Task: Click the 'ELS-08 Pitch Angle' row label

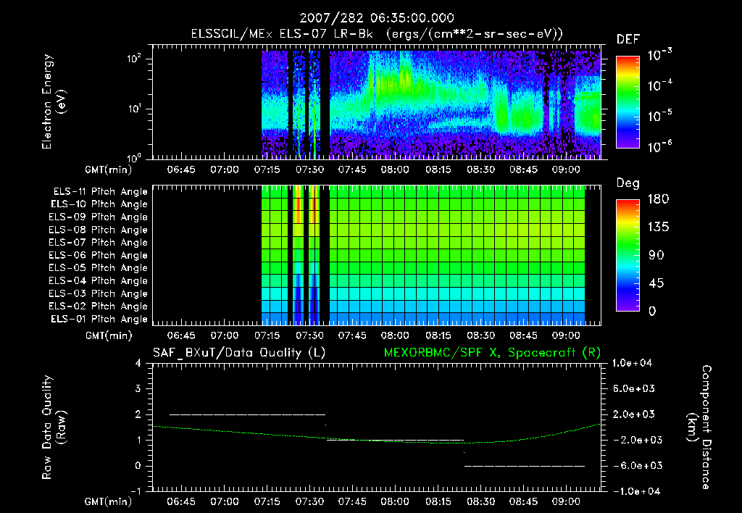Action: point(98,230)
